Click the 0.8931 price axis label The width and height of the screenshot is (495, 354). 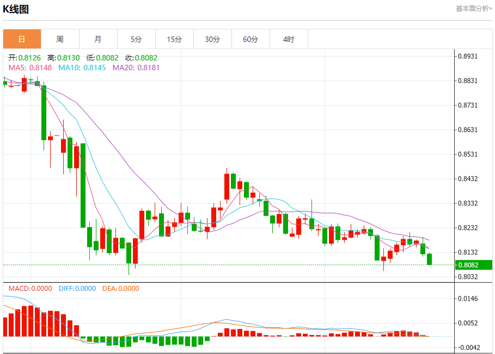tap(468, 56)
